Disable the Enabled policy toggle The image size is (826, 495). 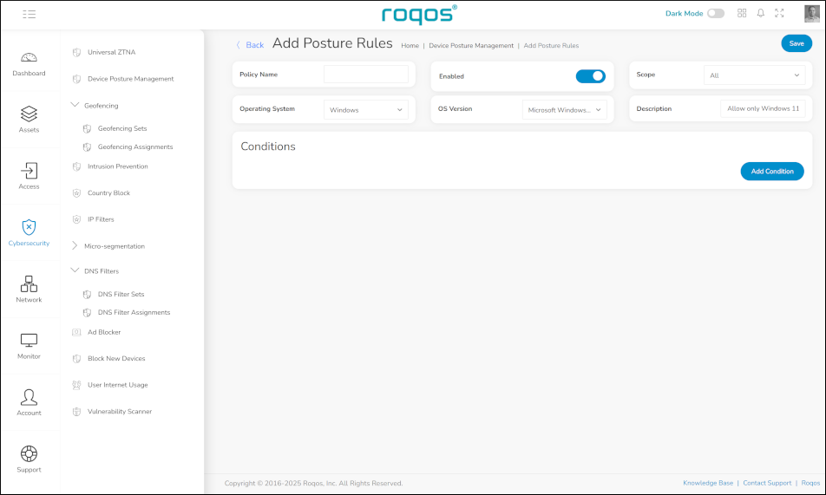590,76
